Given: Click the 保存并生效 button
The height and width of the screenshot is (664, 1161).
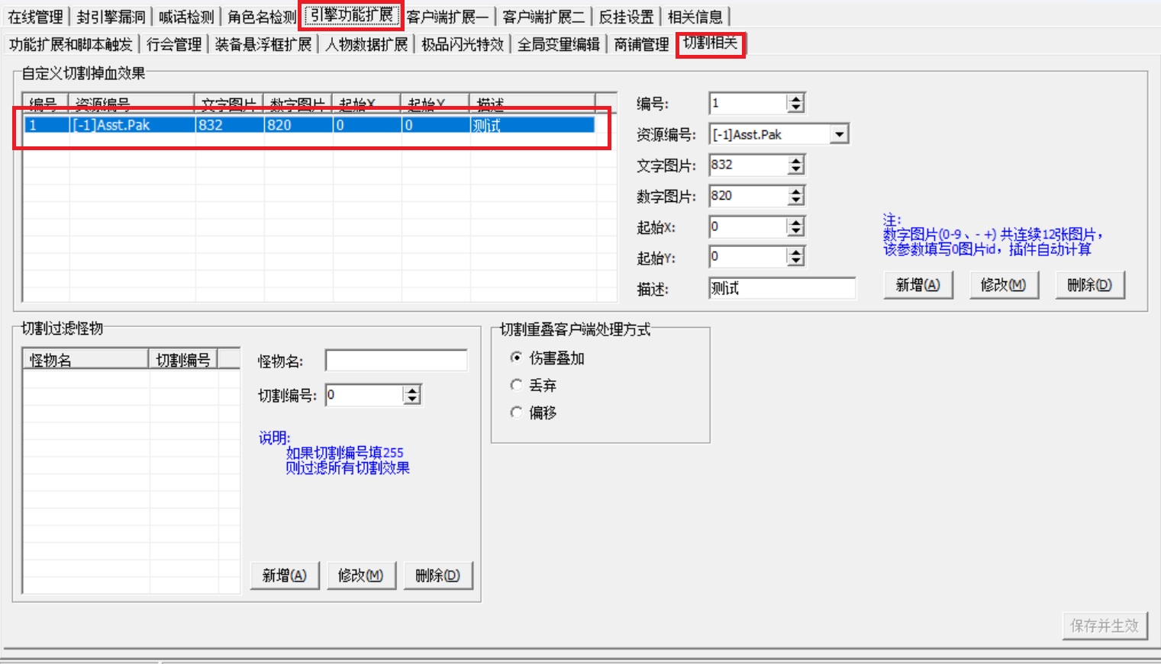Looking at the screenshot, I should click(1105, 626).
